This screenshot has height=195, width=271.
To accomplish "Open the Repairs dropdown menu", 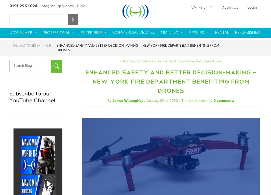I will click(x=199, y=32).
